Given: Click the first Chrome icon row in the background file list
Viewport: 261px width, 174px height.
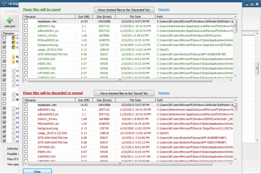Looking at the screenshot, I should [14, 38].
